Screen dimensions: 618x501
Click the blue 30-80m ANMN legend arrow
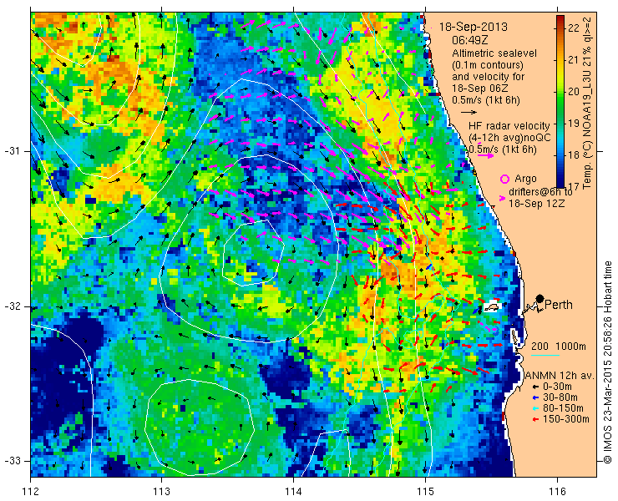pyautogui.click(x=535, y=397)
